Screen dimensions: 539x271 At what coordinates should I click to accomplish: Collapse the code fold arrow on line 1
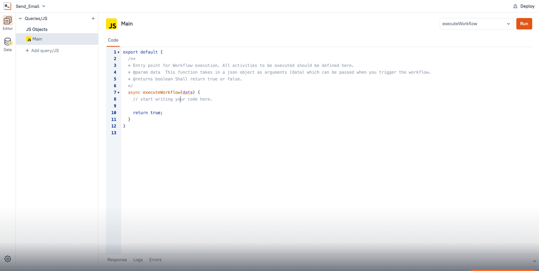pos(119,52)
